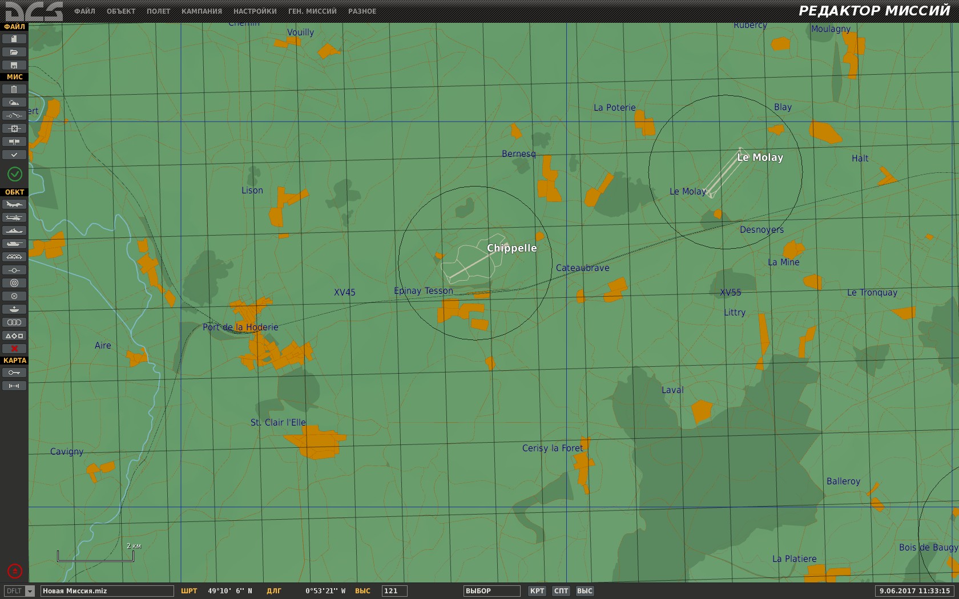The height and width of the screenshot is (599, 959).
Task: Click the red circular exit icon
Action: pyautogui.click(x=15, y=570)
